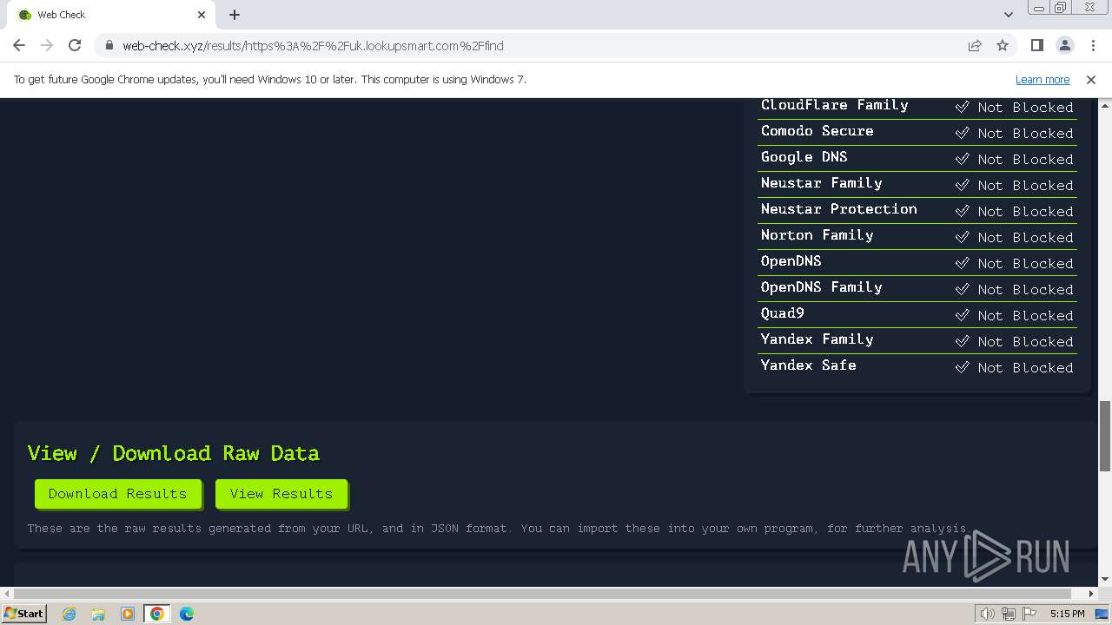
Task: Select the Web Check tab
Action: click(x=113, y=15)
